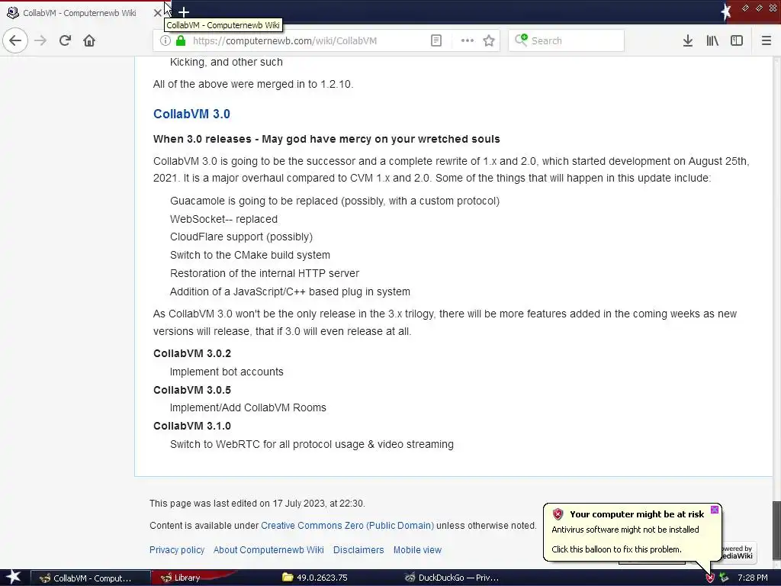Open the Disclaimers link
This screenshot has height=586, width=781.
click(x=358, y=549)
